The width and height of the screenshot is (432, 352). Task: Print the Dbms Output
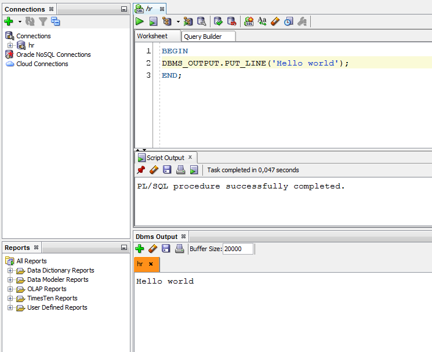click(179, 248)
